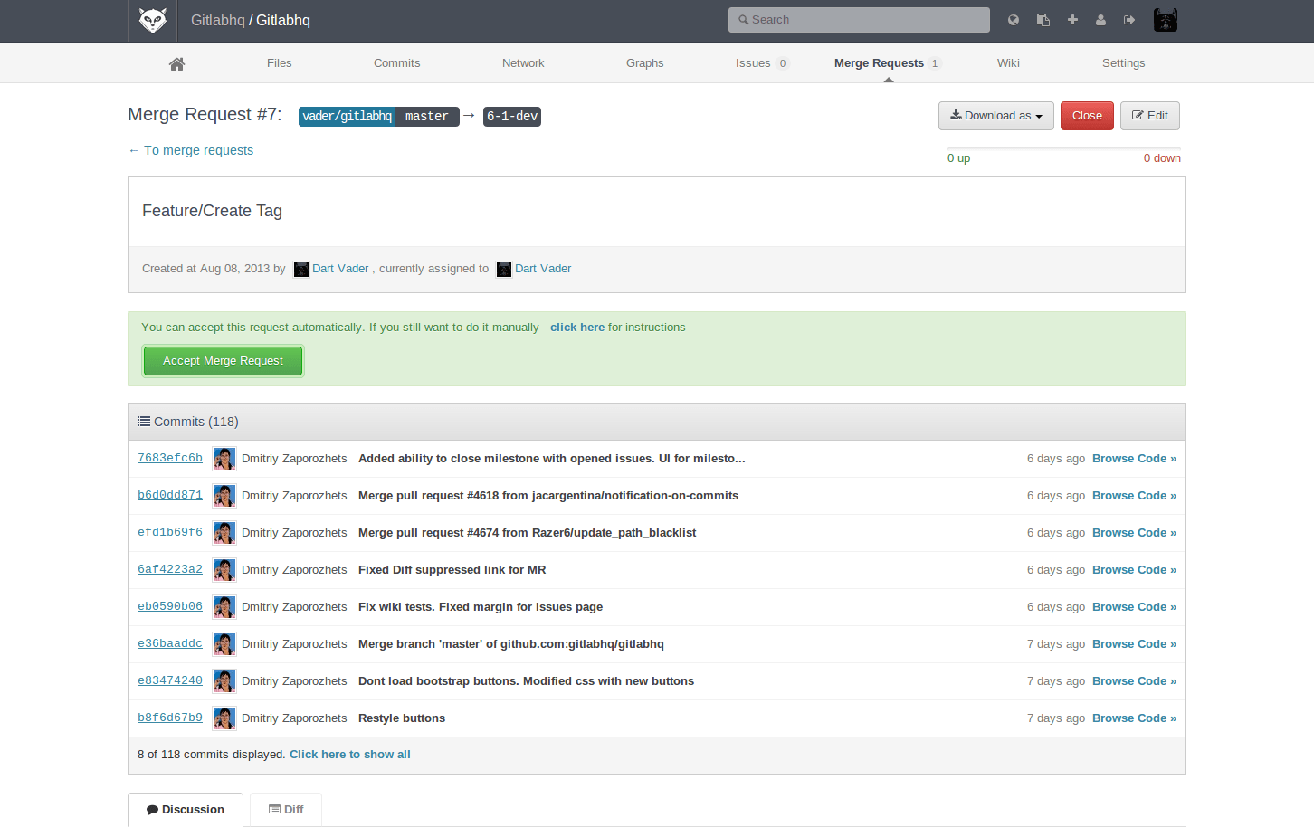Sign out using the logout icon
This screenshot has width=1314, height=827.
pos(1128,19)
